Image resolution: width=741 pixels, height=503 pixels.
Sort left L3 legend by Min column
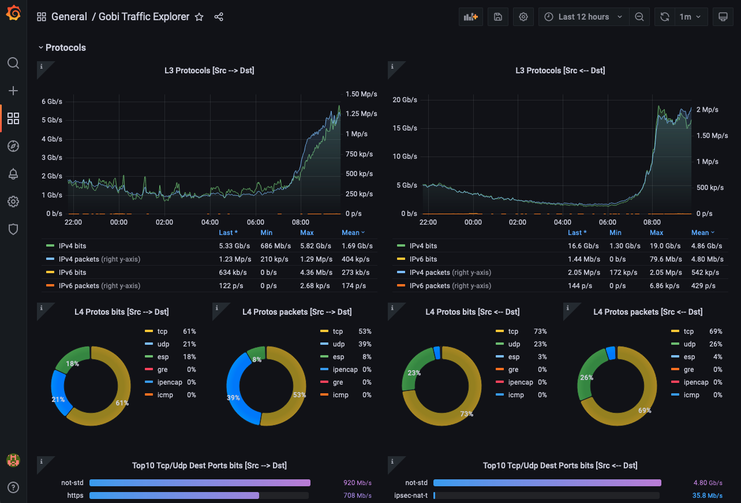[266, 233]
